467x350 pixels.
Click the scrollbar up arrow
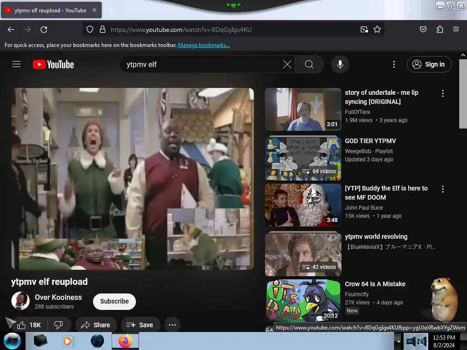[463, 55]
